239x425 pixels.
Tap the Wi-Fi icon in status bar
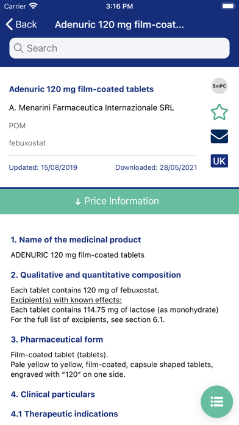34,6
